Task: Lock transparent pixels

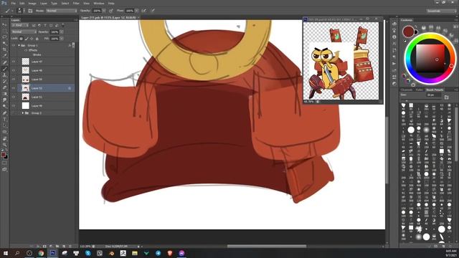Action: coord(21,39)
